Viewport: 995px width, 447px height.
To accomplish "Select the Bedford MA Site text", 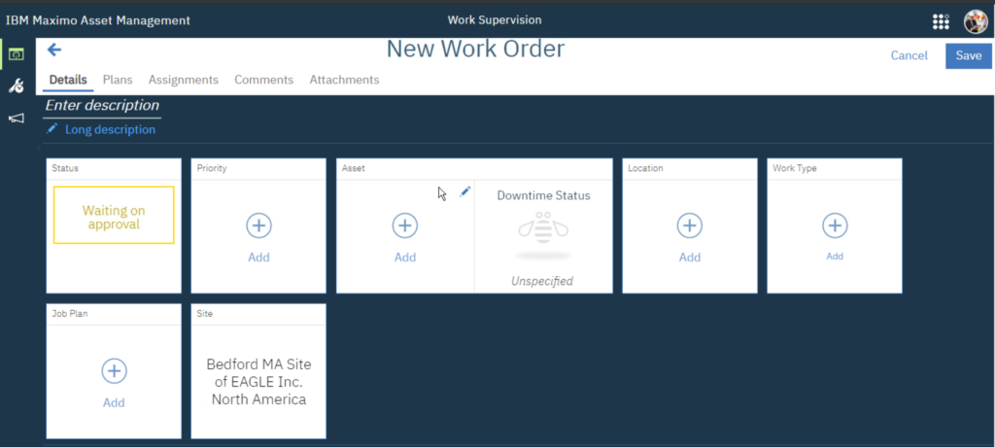I will [258, 382].
